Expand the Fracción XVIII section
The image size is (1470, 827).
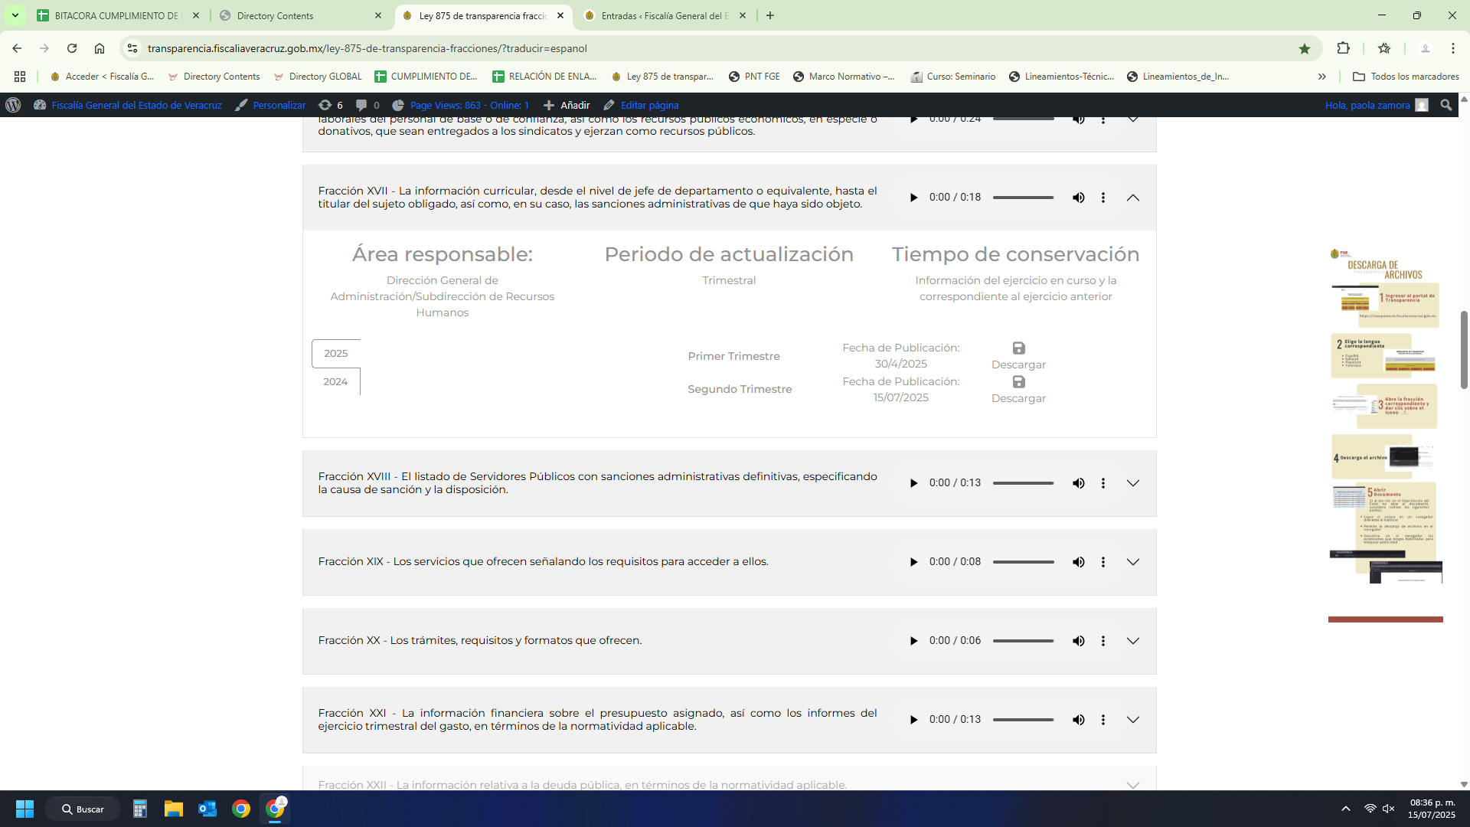tap(1133, 483)
